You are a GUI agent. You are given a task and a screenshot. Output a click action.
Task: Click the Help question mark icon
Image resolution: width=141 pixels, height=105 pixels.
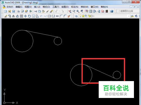pos(112,11)
